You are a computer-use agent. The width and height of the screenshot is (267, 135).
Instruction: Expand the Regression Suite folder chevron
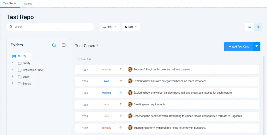coord(13,70)
